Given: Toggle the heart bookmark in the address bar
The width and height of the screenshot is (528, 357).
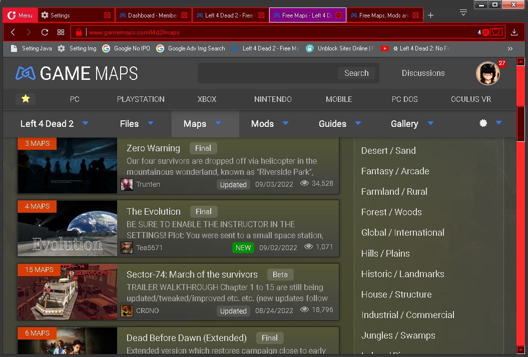Looking at the screenshot, I should pos(496,31).
